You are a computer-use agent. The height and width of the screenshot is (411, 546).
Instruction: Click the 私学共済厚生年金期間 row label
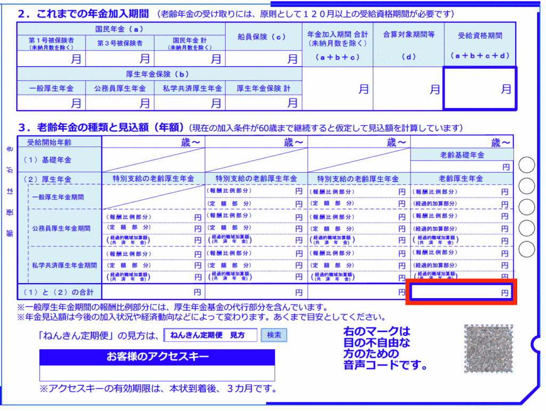click(x=65, y=265)
